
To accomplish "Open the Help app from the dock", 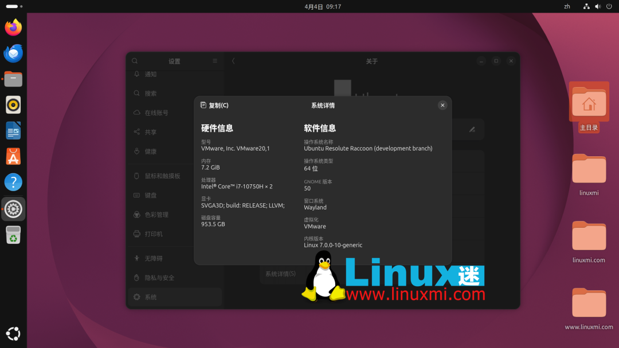I will (13, 182).
